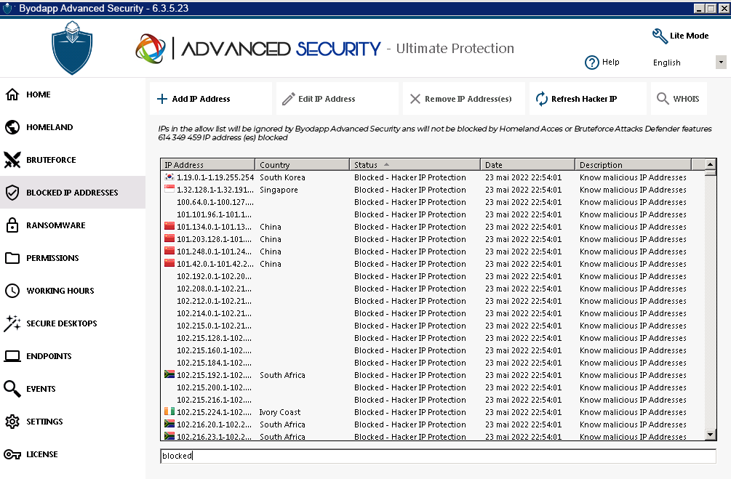
Task: Click the Secure Desktops magic wand icon
Action: [12, 323]
